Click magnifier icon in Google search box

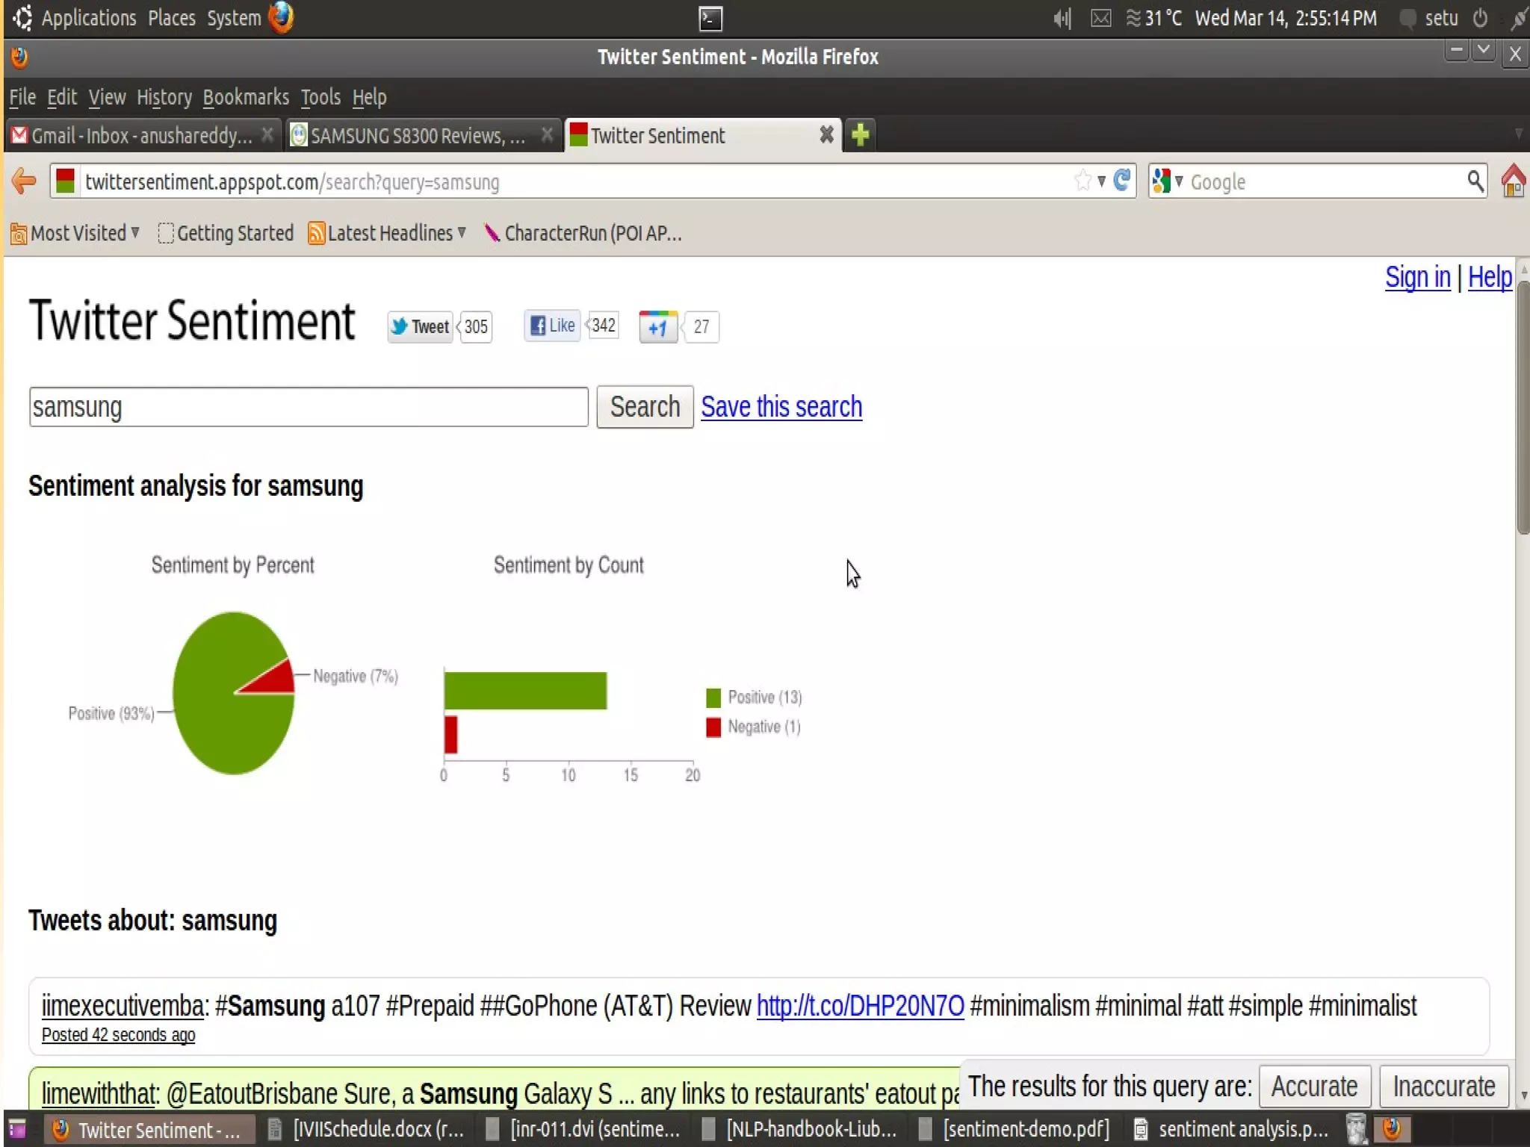1475,181
